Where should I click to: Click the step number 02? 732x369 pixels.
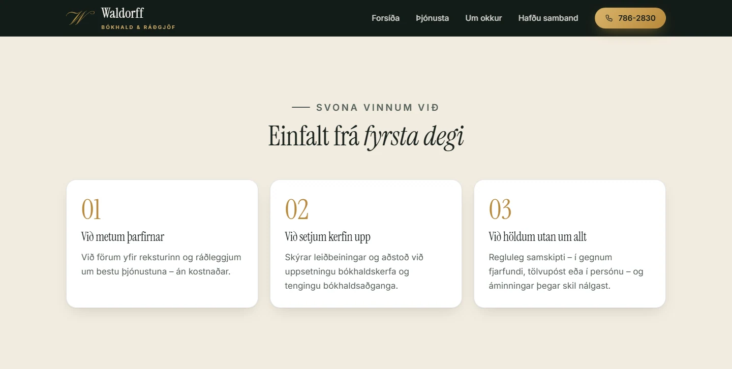pos(297,209)
